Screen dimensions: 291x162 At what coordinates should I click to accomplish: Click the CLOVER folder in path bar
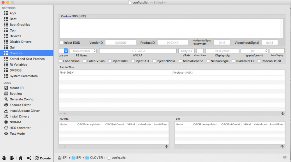pos(94,158)
